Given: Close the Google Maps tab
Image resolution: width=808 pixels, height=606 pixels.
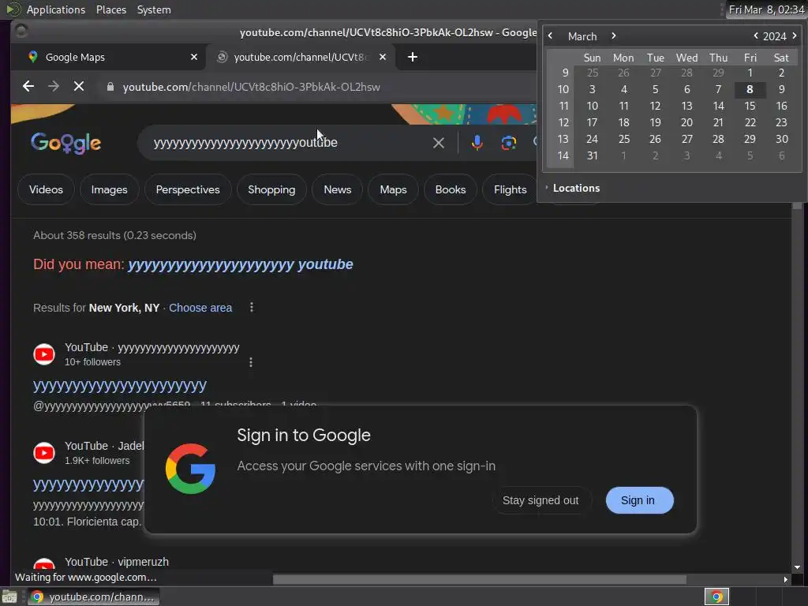Looking at the screenshot, I should click(194, 57).
